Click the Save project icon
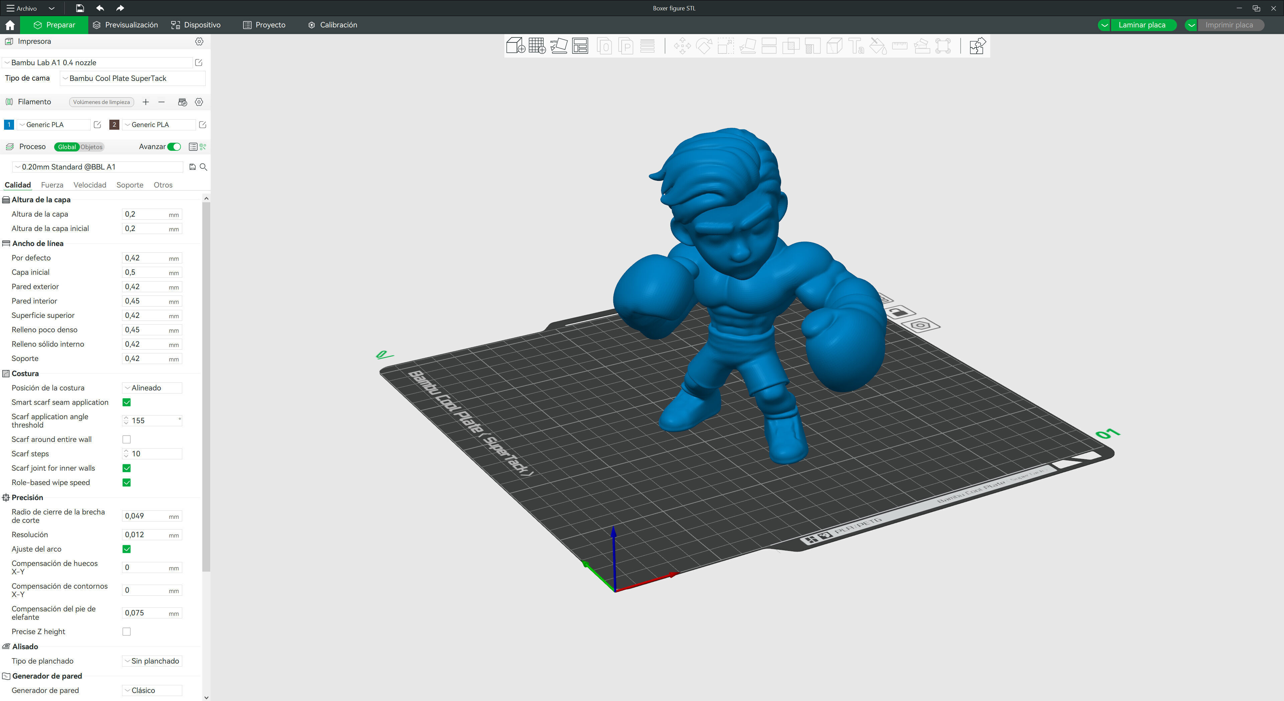 tap(80, 8)
